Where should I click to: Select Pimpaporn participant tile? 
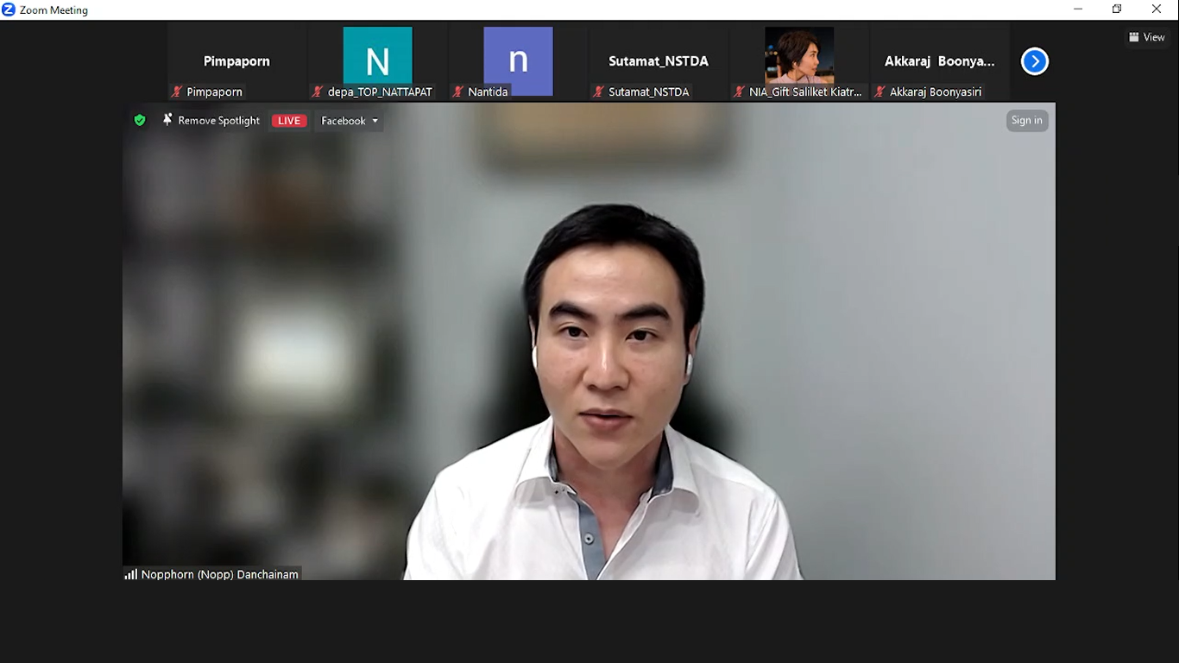(x=236, y=61)
